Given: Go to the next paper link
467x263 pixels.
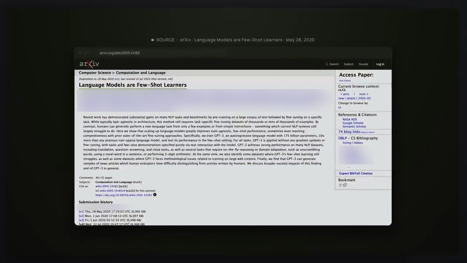Looking at the screenshot, I should (x=364, y=94).
